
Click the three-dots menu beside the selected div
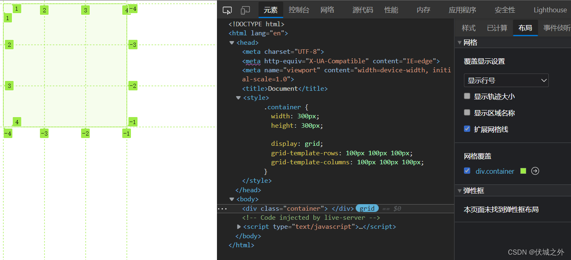[x=222, y=209]
